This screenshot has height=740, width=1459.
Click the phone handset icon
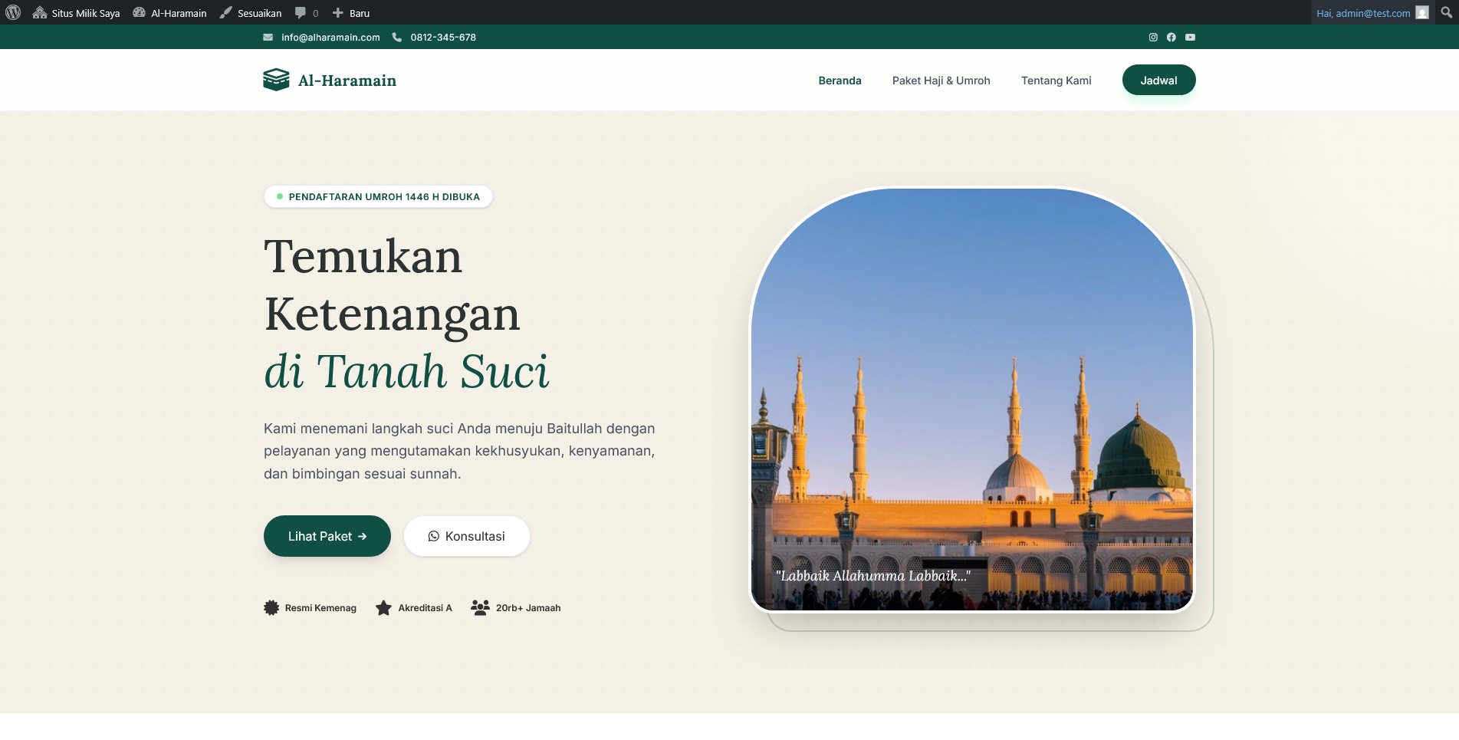point(396,37)
